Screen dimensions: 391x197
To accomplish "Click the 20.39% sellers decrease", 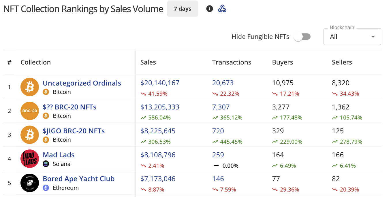I will click(x=346, y=190).
